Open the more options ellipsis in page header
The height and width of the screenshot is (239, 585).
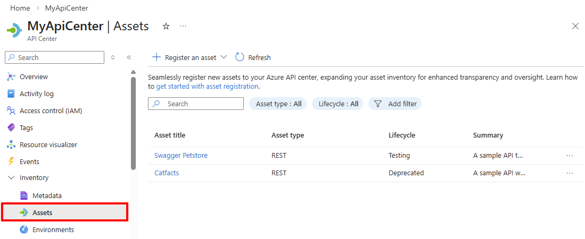pyautogui.click(x=183, y=26)
